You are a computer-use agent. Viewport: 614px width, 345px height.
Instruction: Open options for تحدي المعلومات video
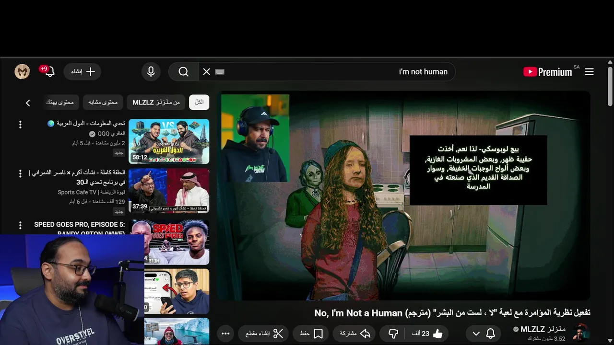(x=20, y=125)
